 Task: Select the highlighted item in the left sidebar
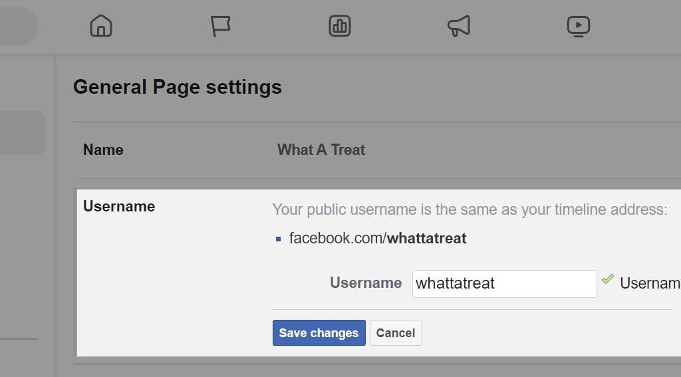pos(22,133)
